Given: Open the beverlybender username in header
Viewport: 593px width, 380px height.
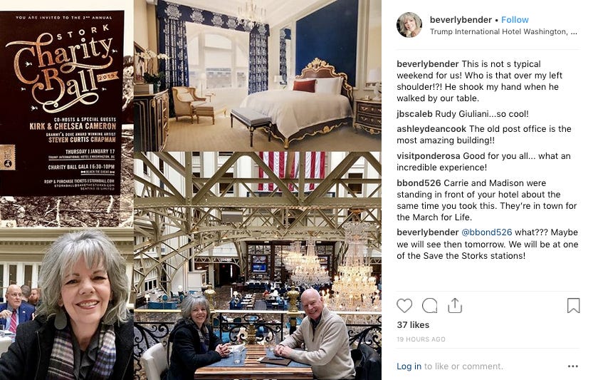Looking at the screenshot, I should click(x=461, y=20).
